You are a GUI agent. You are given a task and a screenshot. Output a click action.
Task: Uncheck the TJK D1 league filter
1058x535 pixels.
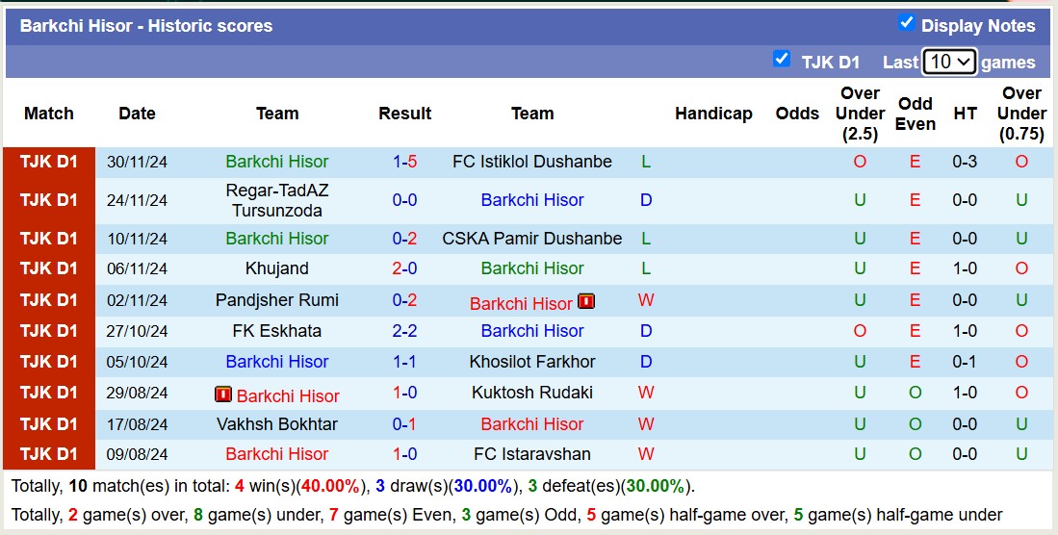[782, 60]
